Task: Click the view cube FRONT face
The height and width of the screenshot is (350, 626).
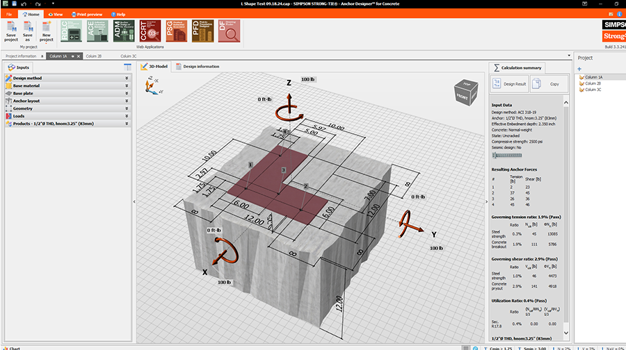Action: click(x=463, y=97)
